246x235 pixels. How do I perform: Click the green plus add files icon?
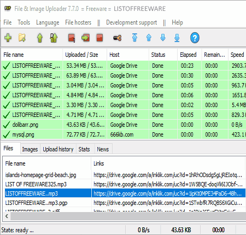coord(8,38)
